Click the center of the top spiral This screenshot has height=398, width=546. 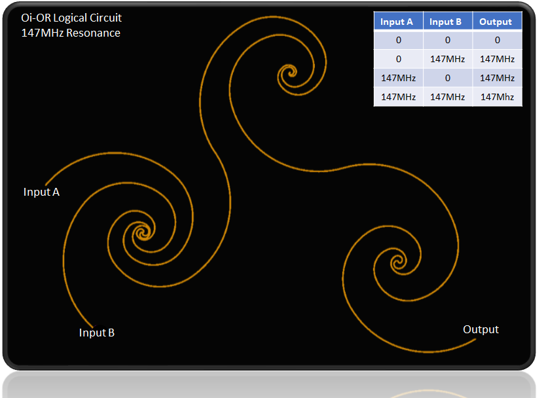pos(287,73)
